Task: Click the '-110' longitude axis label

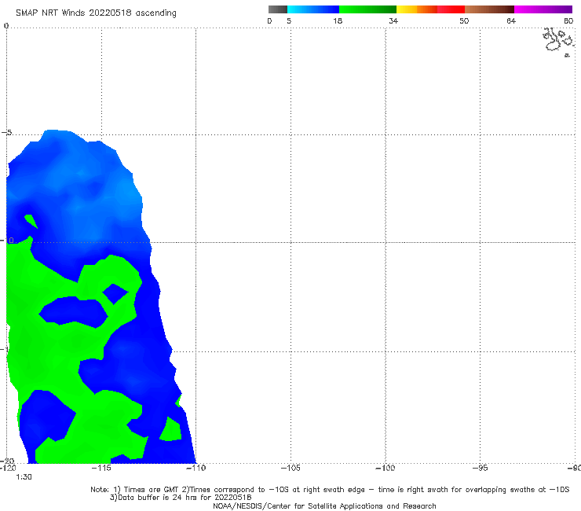Action: [195, 468]
